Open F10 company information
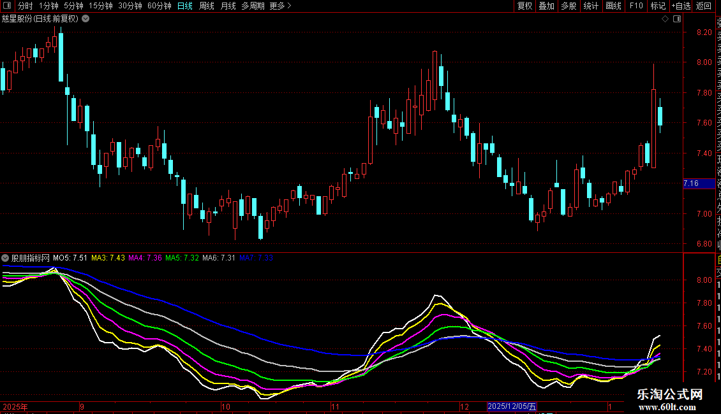721x414 pixels. (x=636, y=6)
